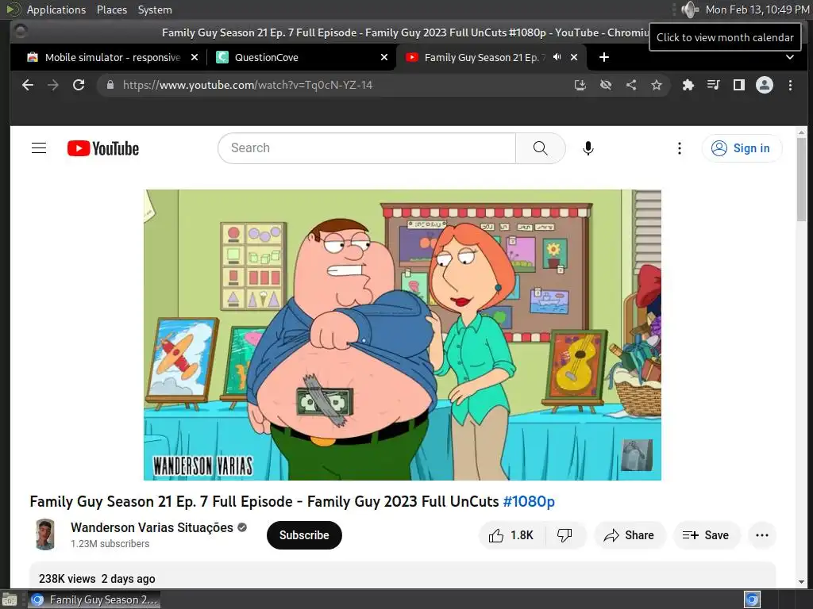The image size is (813, 609).
Task: Click the install page icon in address bar
Action: pos(580,85)
